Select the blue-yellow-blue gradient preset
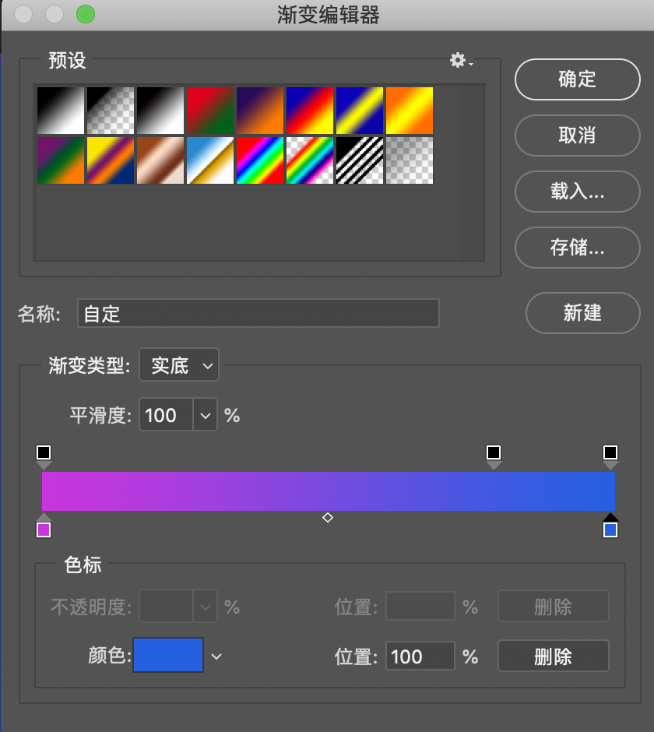Screen dimensions: 654x732 [x=360, y=111]
